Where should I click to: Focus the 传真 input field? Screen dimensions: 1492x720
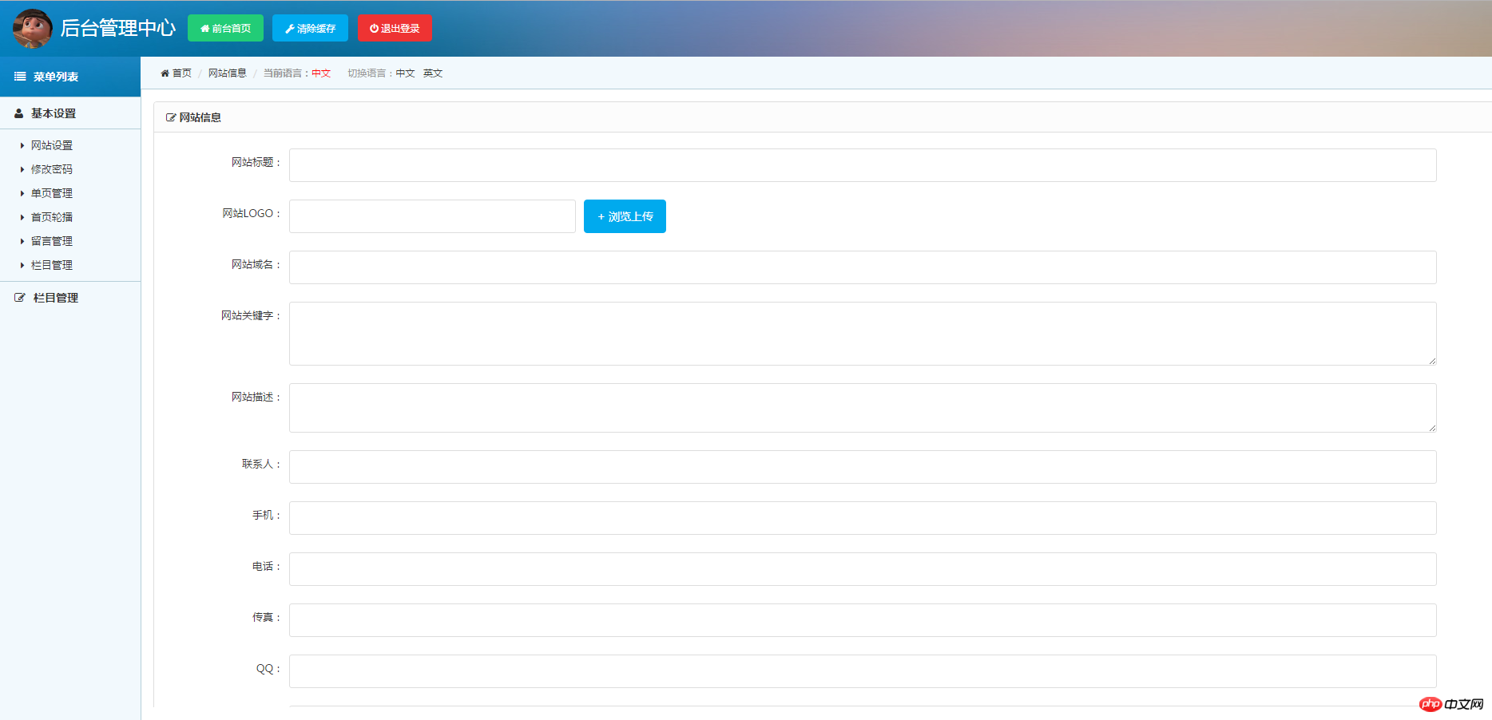[x=863, y=620]
